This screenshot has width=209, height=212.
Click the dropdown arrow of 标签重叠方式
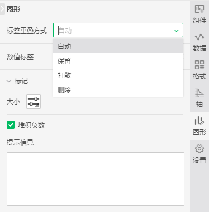click(177, 30)
